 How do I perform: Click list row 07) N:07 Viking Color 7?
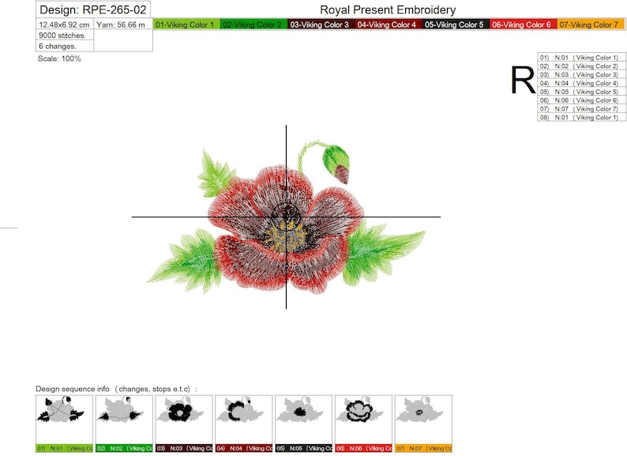pyautogui.click(x=581, y=109)
